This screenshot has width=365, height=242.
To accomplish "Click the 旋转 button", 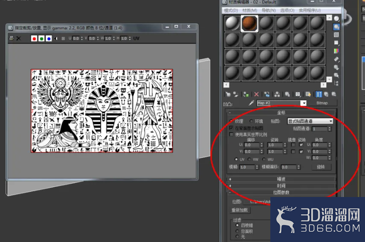I will 321,167.
